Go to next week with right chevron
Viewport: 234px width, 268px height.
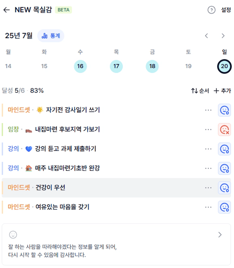pos(223,36)
